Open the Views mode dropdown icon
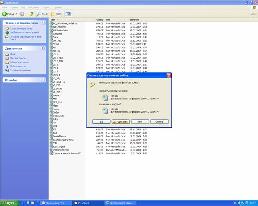 point(69,14)
